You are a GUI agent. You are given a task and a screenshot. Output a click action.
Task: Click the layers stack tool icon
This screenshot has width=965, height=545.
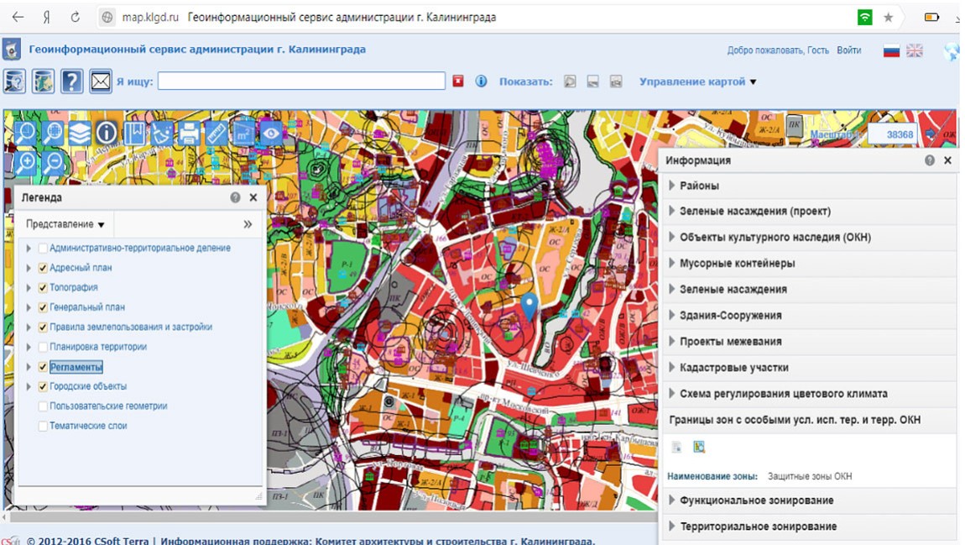[80, 133]
